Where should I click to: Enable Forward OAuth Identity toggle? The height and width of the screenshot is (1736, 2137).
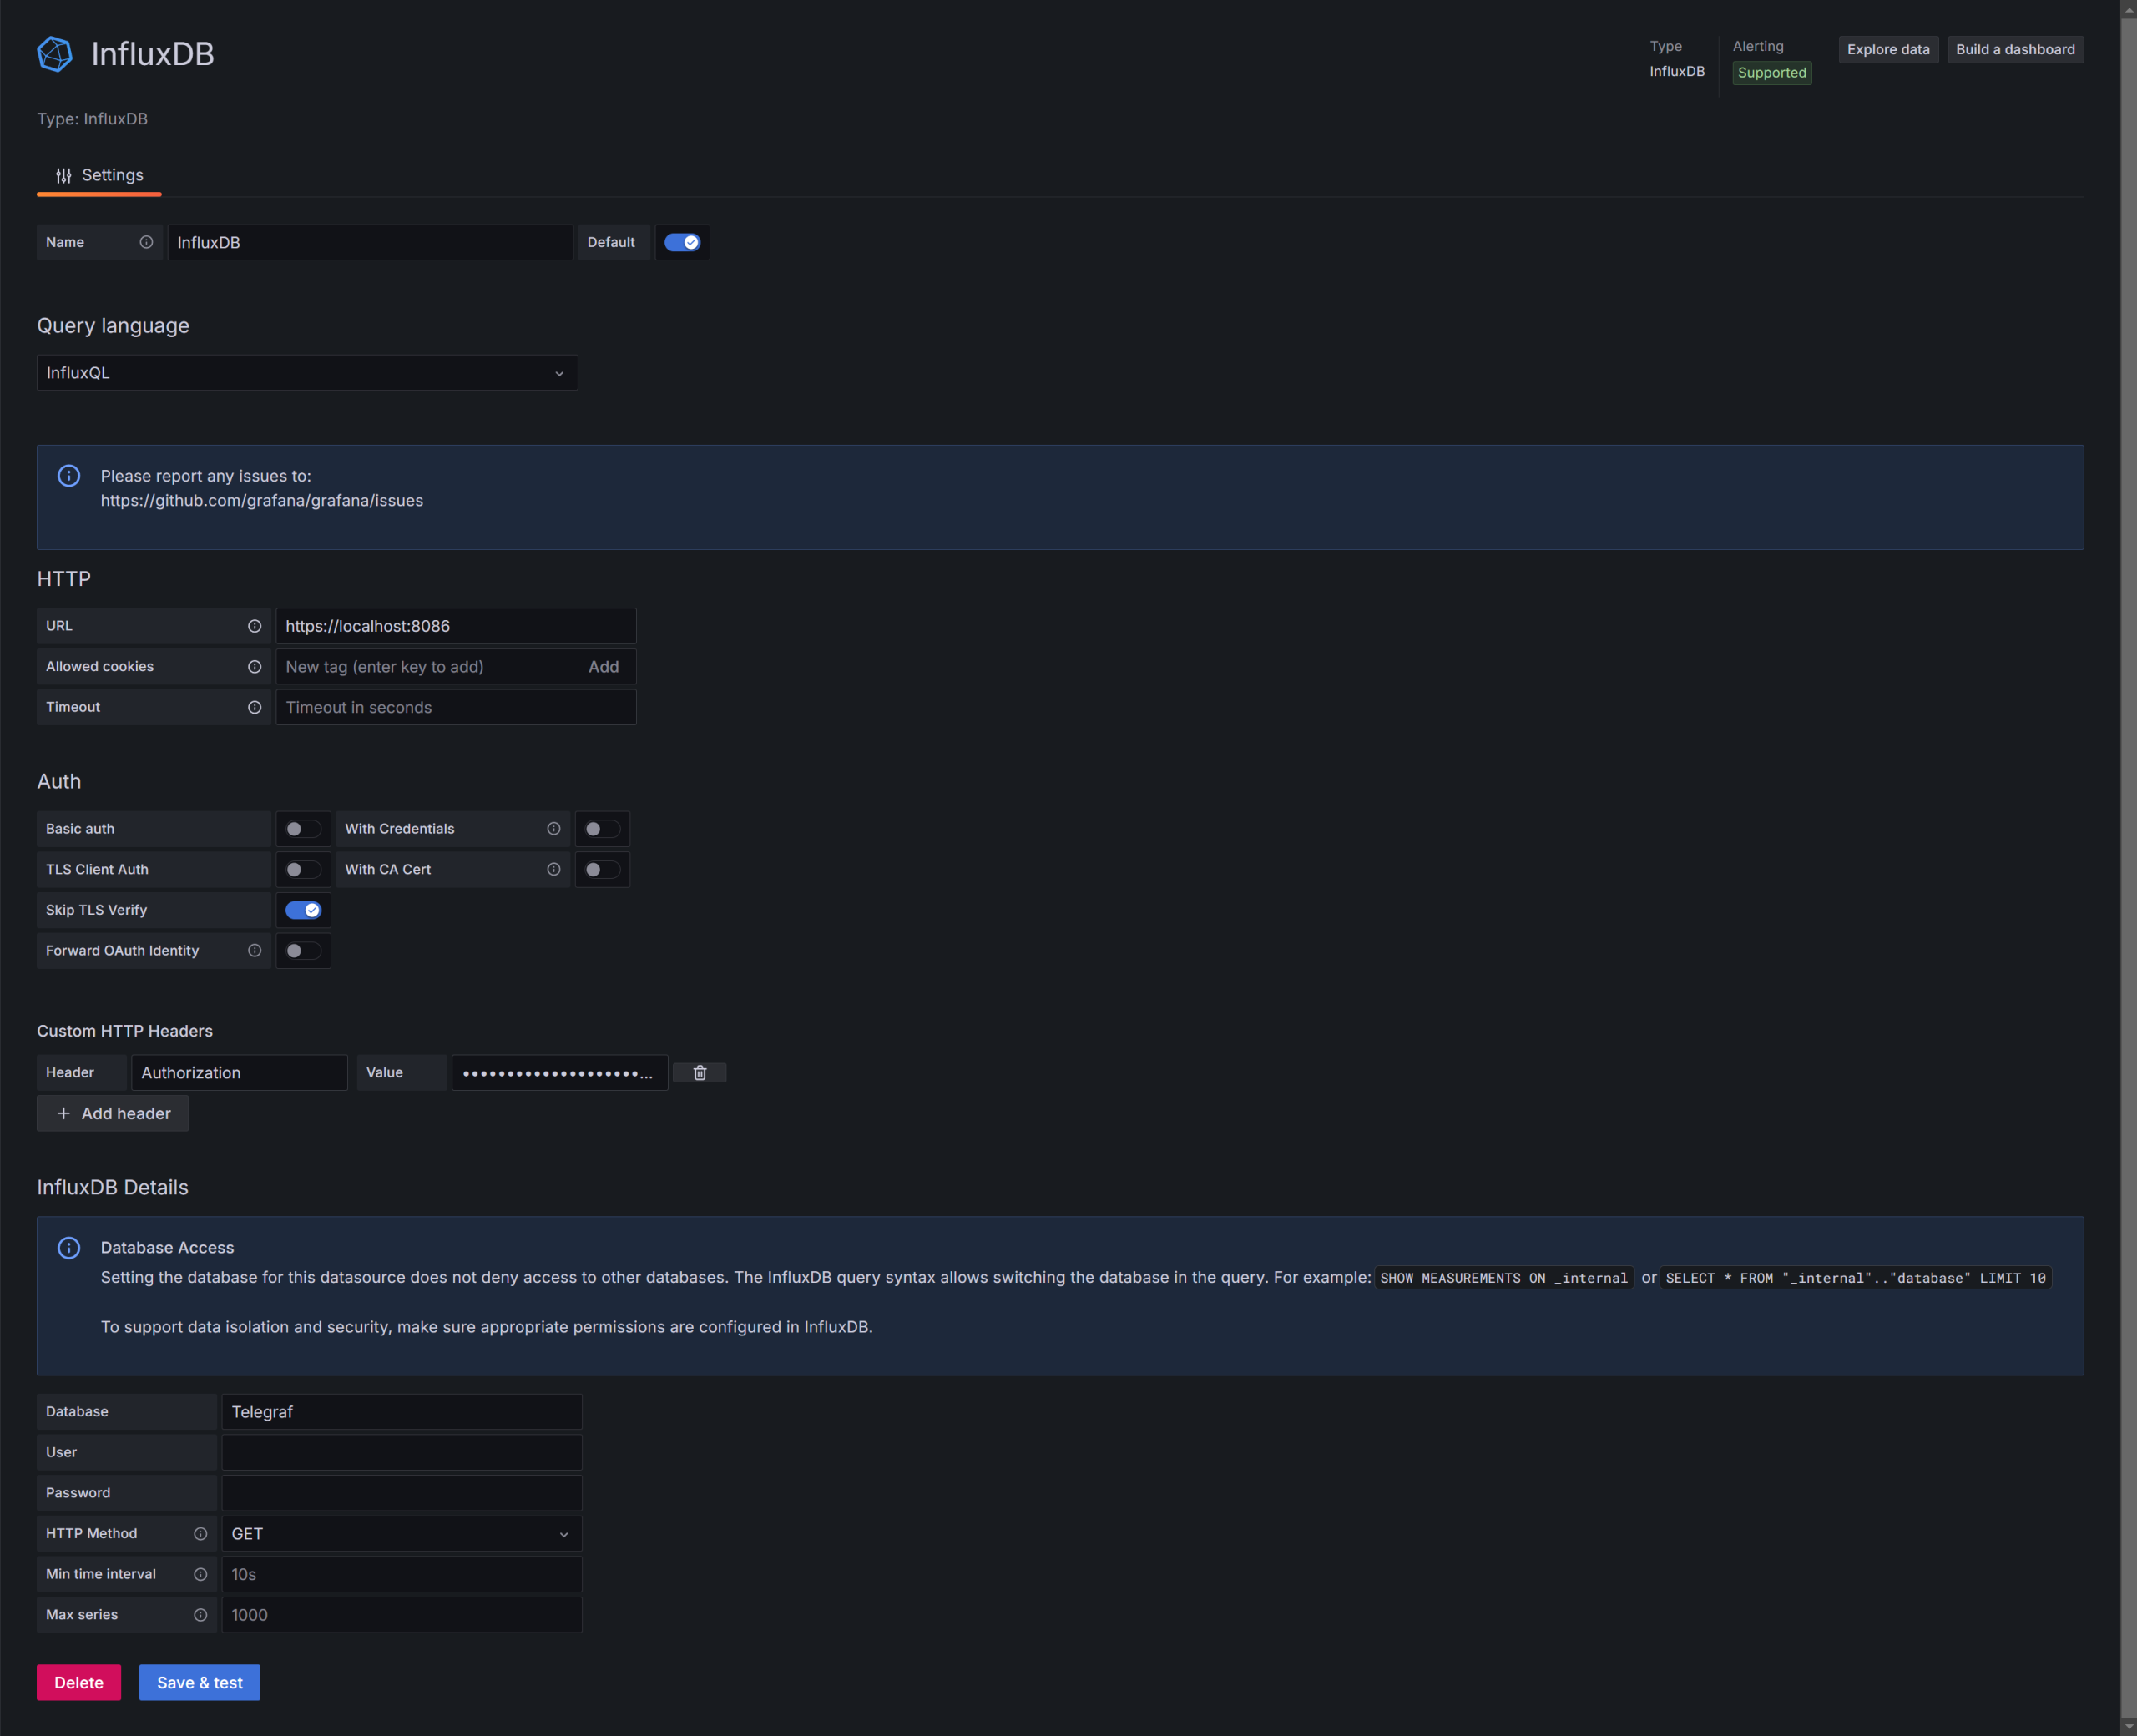click(x=303, y=951)
